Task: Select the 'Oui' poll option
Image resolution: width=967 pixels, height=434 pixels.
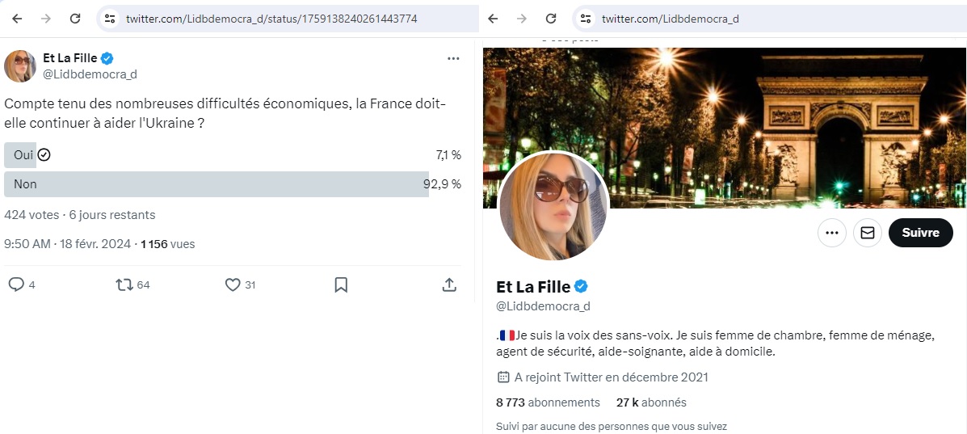Action: click(24, 155)
